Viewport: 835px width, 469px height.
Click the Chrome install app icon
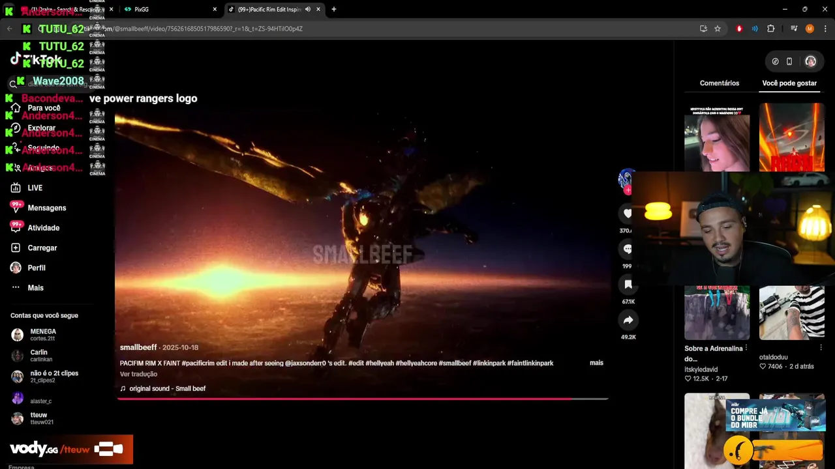(x=703, y=29)
